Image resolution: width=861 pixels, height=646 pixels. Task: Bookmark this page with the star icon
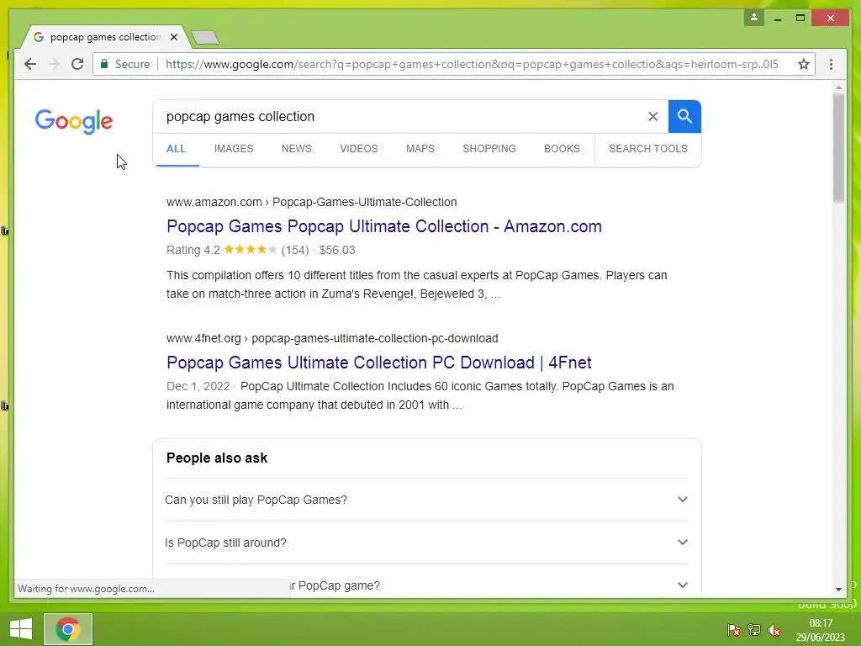[804, 64]
